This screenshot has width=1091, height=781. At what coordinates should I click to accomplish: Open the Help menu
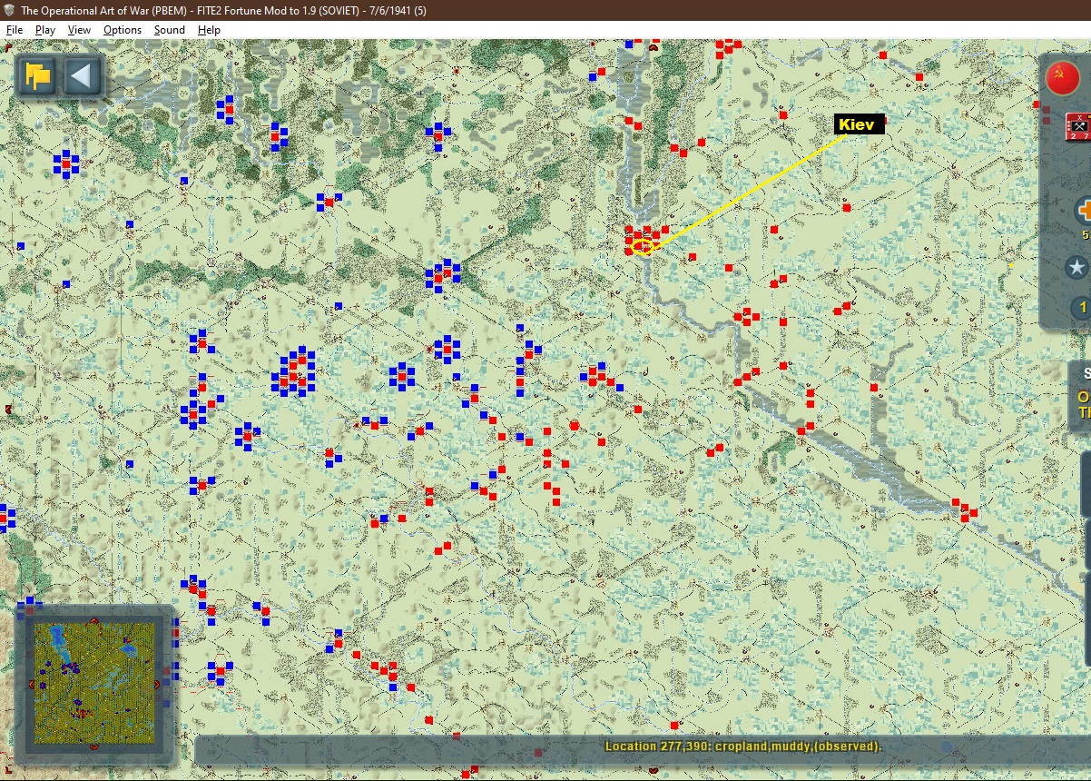click(210, 30)
